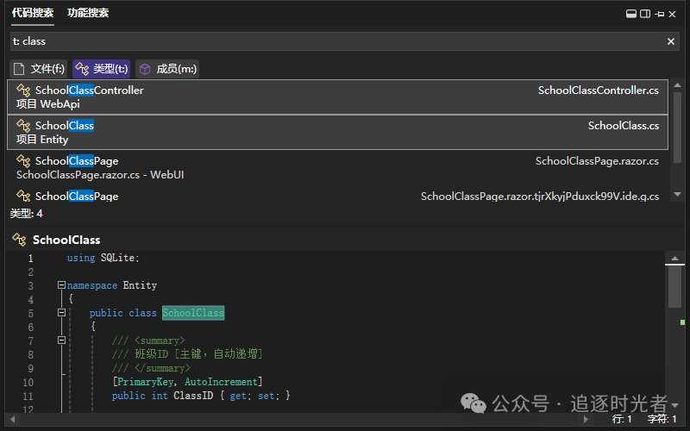The image size is (690, 431).
Task: Click class icon beside last SchoolClassPage result
Action: coord(23,197)
